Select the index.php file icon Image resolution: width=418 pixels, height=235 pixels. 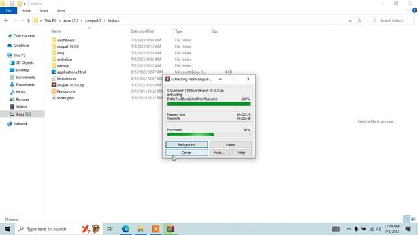[x=54, y=98]
